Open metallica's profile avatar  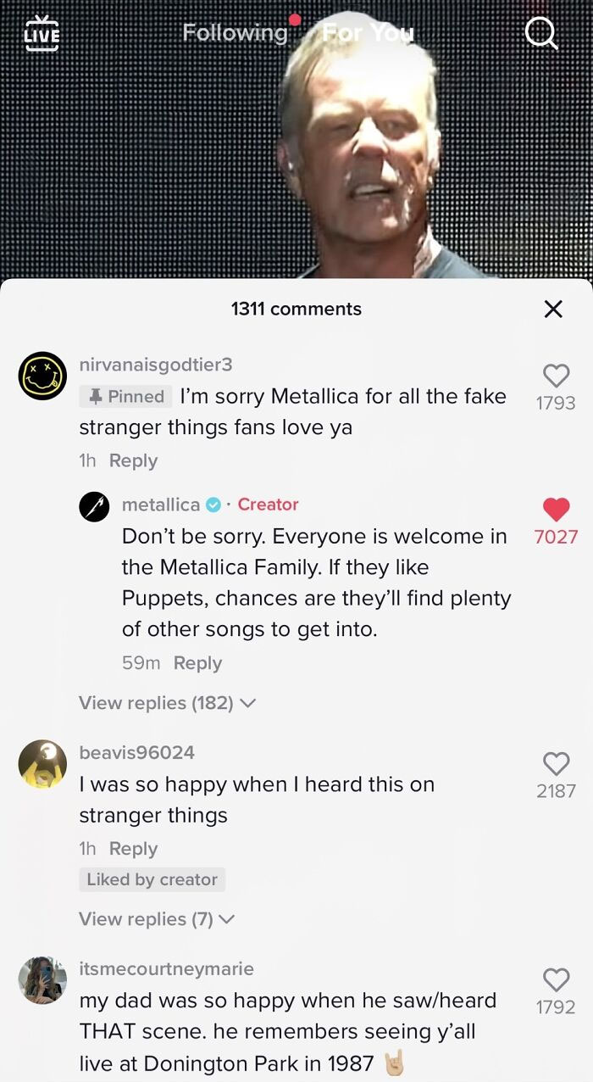point(95,506)
